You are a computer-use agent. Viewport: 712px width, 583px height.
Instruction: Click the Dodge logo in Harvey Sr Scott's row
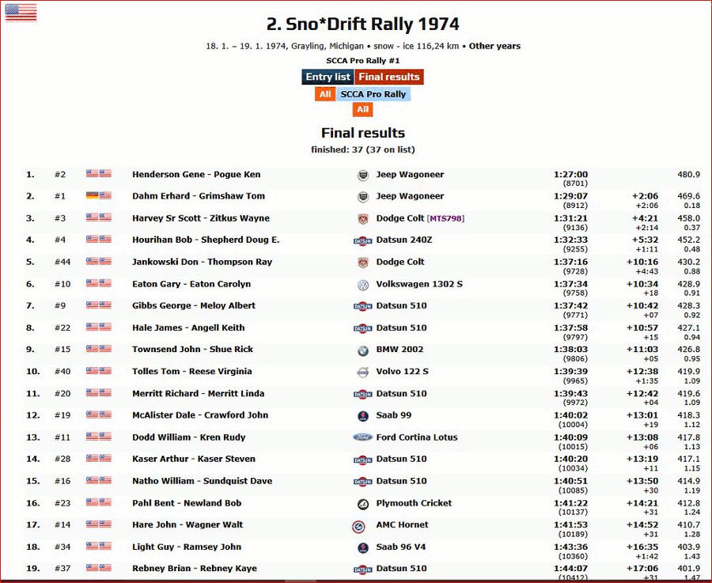363,219
